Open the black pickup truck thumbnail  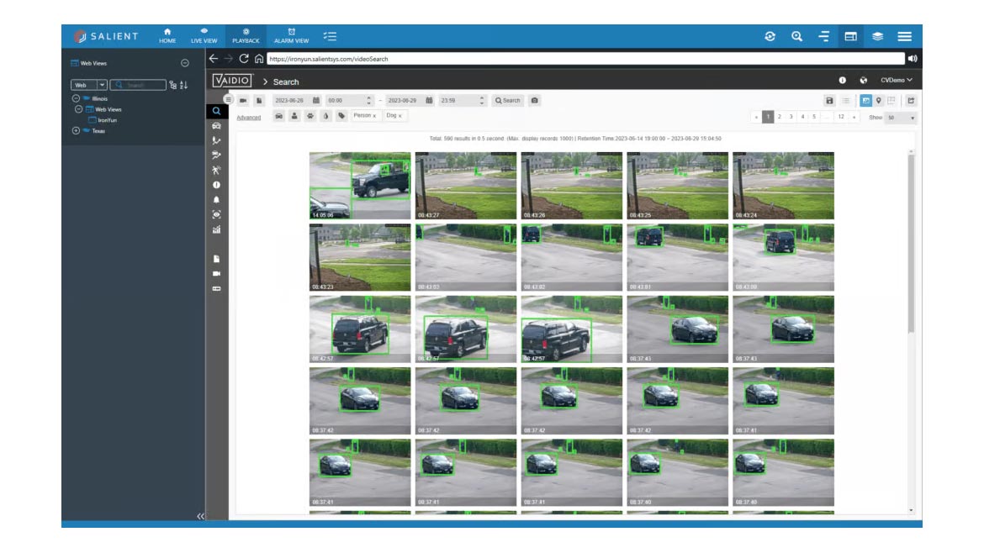[360, 186]
